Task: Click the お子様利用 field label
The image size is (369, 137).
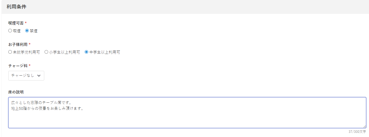Action: coord(18,44)
